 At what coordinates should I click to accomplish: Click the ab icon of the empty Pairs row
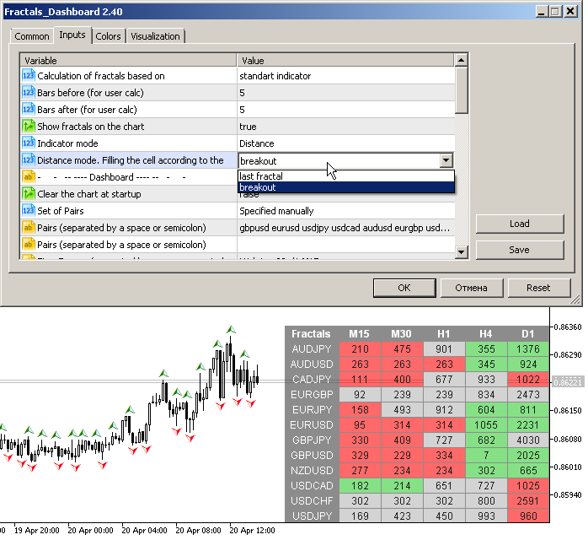29,245
